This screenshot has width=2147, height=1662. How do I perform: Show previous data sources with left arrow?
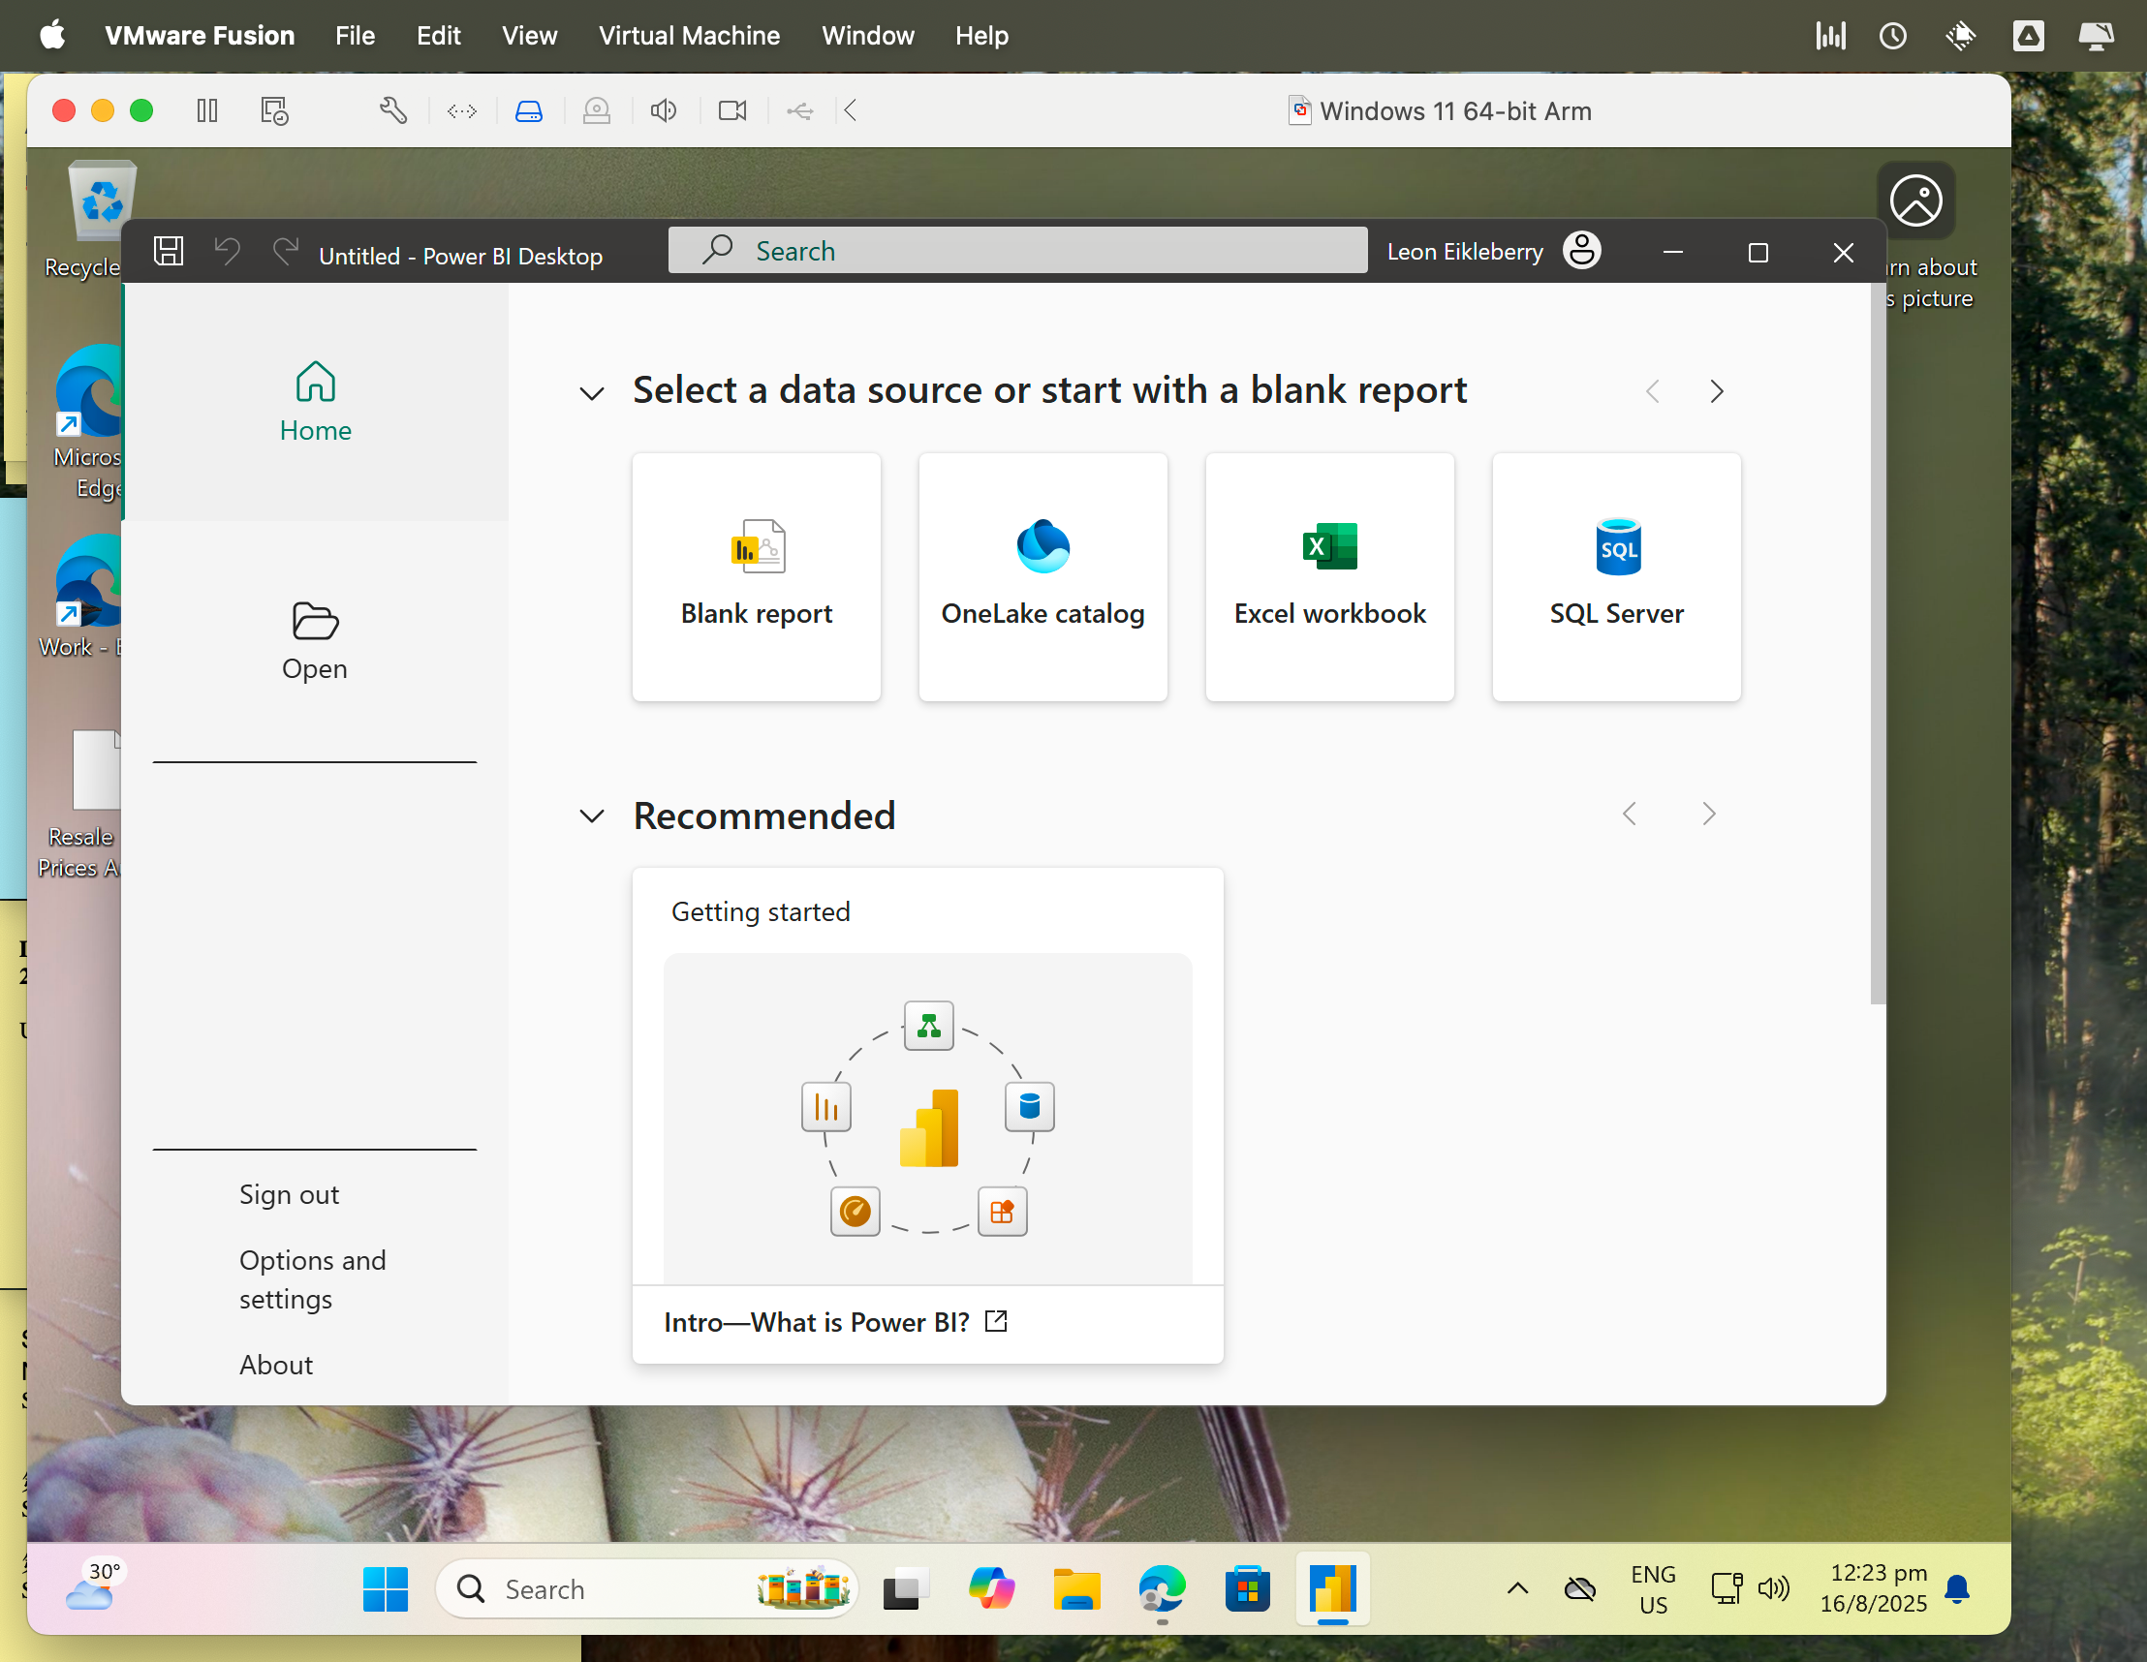[x=1653, y=391]
